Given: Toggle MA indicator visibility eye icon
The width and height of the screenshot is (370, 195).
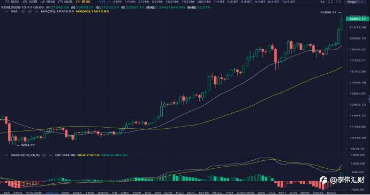Looking at the screenshot, I should click(23, 11).
